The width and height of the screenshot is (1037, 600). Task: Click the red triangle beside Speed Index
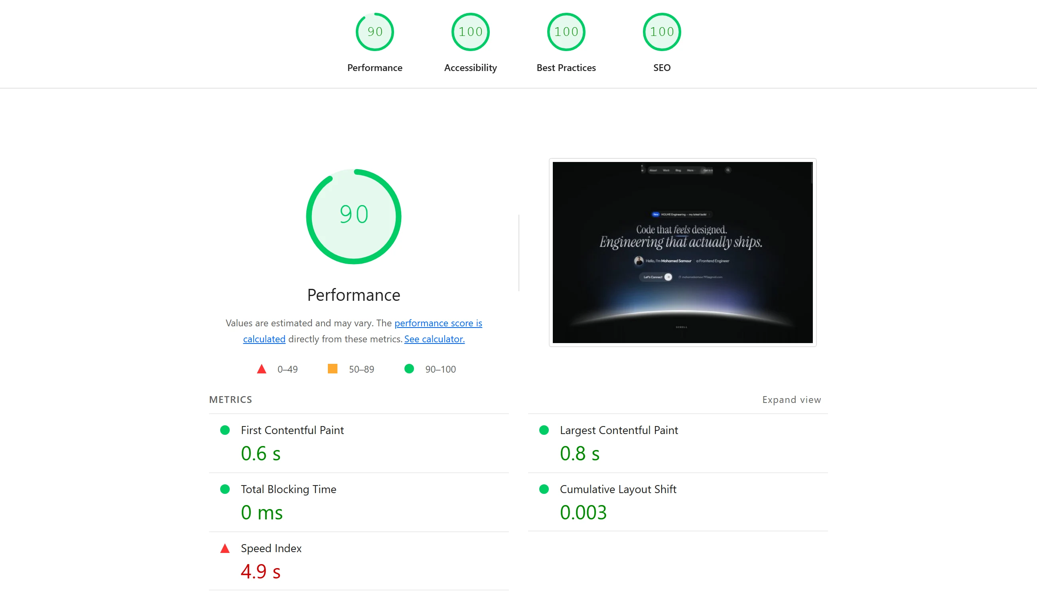[x=225, y=549]
